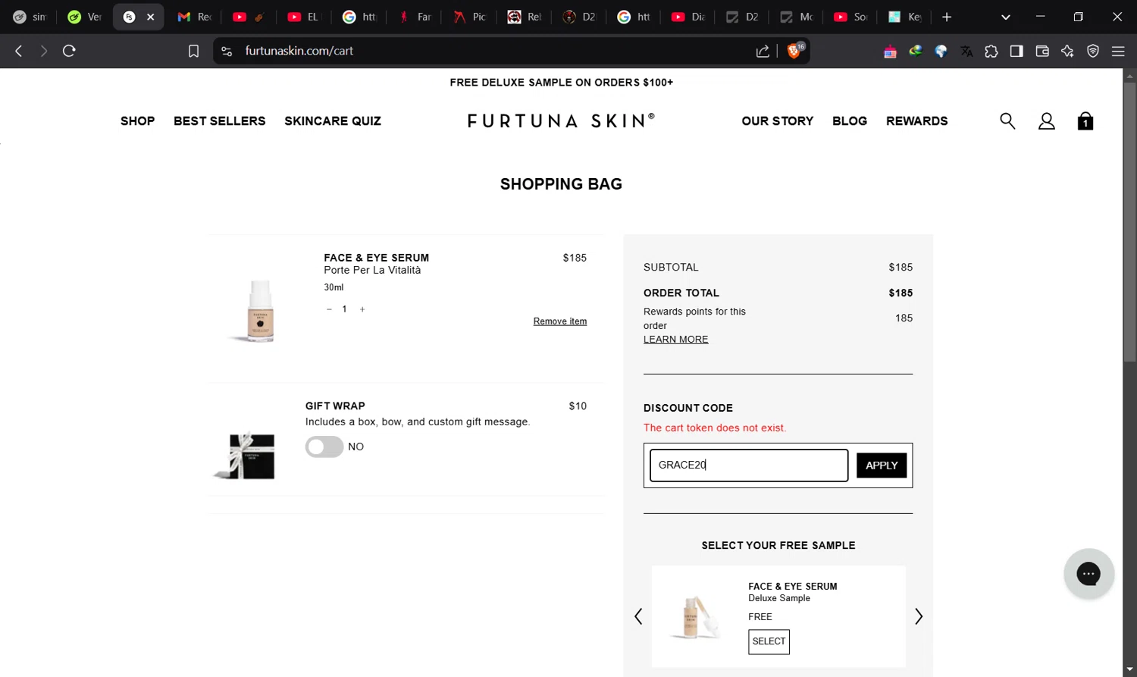Viewport: 1137px width, 677px height.
Task: Switch to the 'Mc' browser tab
Action: [796, 17]
